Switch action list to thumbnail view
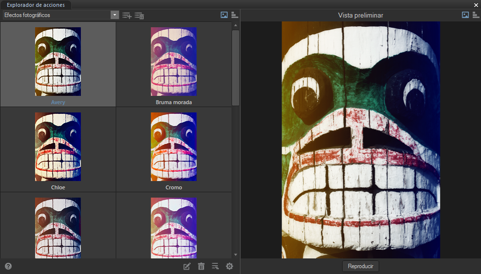 [x=224, y=15]
